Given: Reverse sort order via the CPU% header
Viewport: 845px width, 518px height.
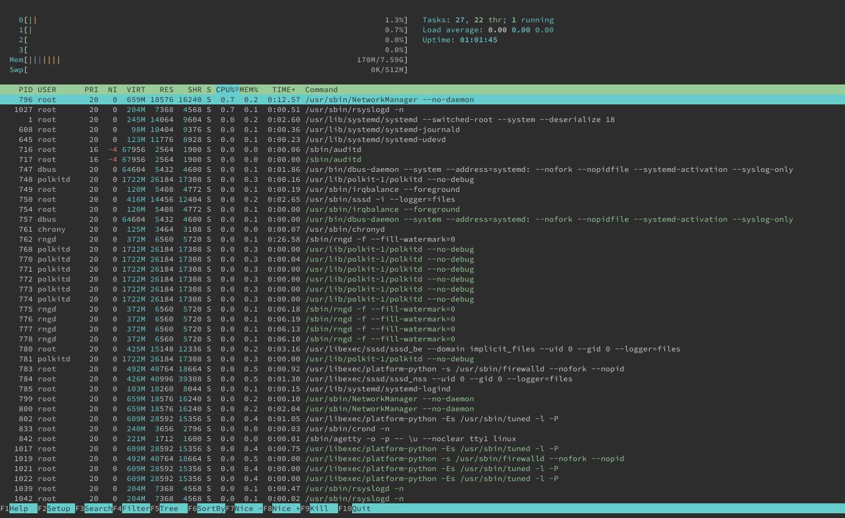Looking at the screenshot, I should (225, 90).
